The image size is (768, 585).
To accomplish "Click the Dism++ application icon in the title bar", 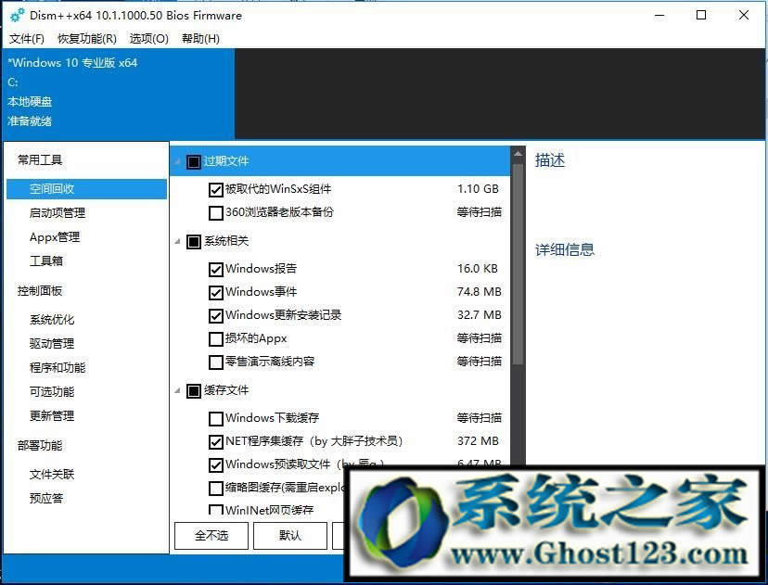I will point(18,15).
